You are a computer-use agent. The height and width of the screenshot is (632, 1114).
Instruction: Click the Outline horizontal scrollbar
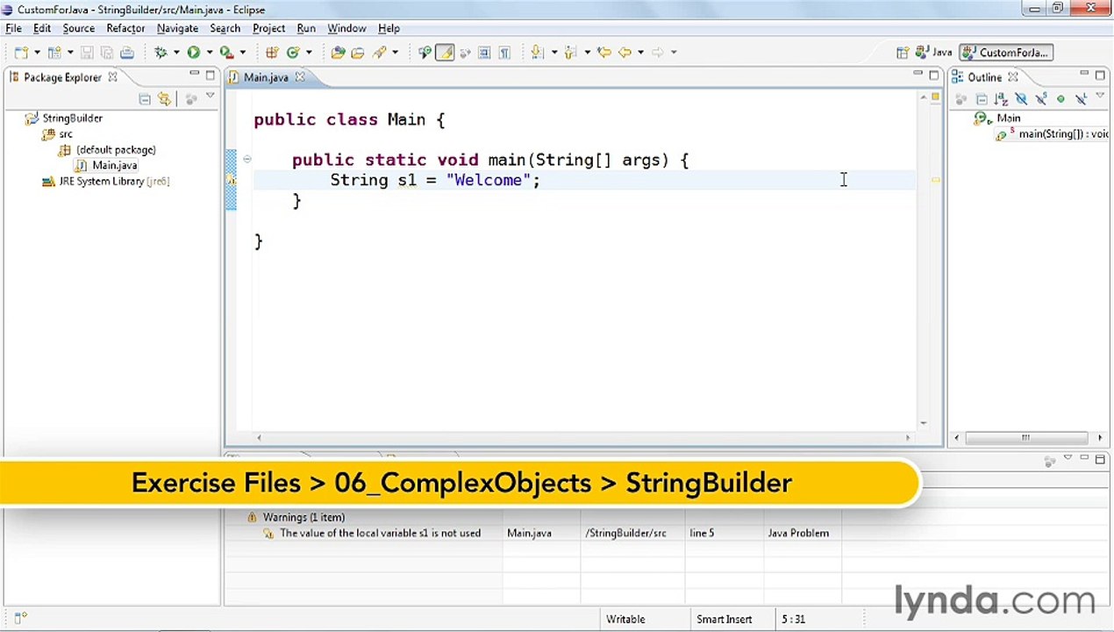click(x=1027, y=437)
